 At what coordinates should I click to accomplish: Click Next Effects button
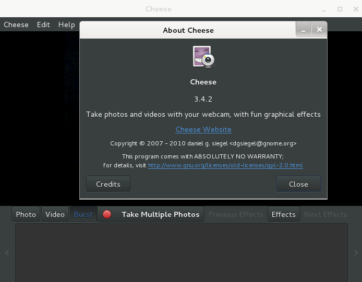pyautogui.click(x=325, y=214)
